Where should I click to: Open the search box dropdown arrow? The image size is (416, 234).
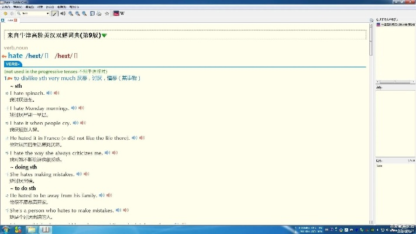pyautogui.click(x=48, y=13)
